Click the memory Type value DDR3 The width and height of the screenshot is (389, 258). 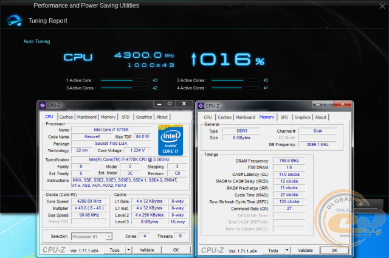click(x=242, y=131)
